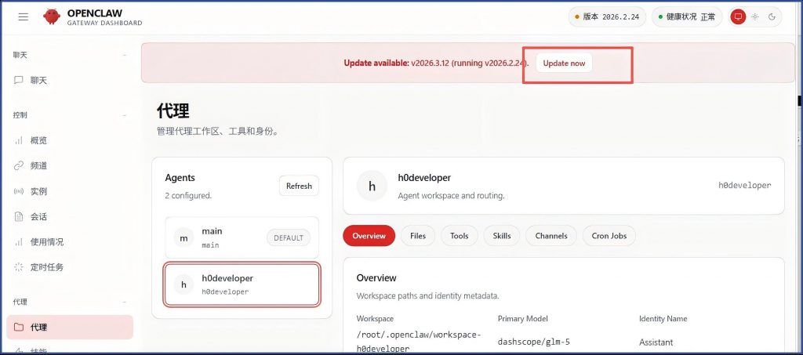Open the hamburger menu in the header
803x355 pixels.
pyautogui.click(x=23, y=16)
